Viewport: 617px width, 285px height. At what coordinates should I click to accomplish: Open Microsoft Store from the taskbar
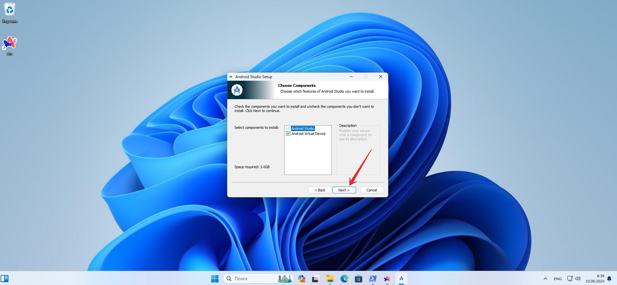(358, 279)
